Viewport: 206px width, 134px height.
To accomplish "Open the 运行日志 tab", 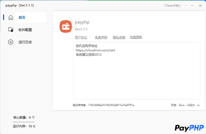I will 25,42.
